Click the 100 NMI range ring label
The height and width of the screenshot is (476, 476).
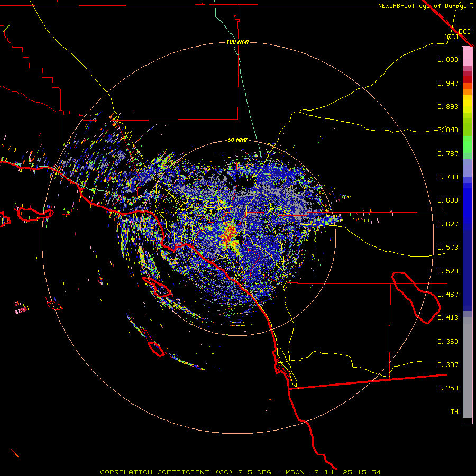point(237,42)
